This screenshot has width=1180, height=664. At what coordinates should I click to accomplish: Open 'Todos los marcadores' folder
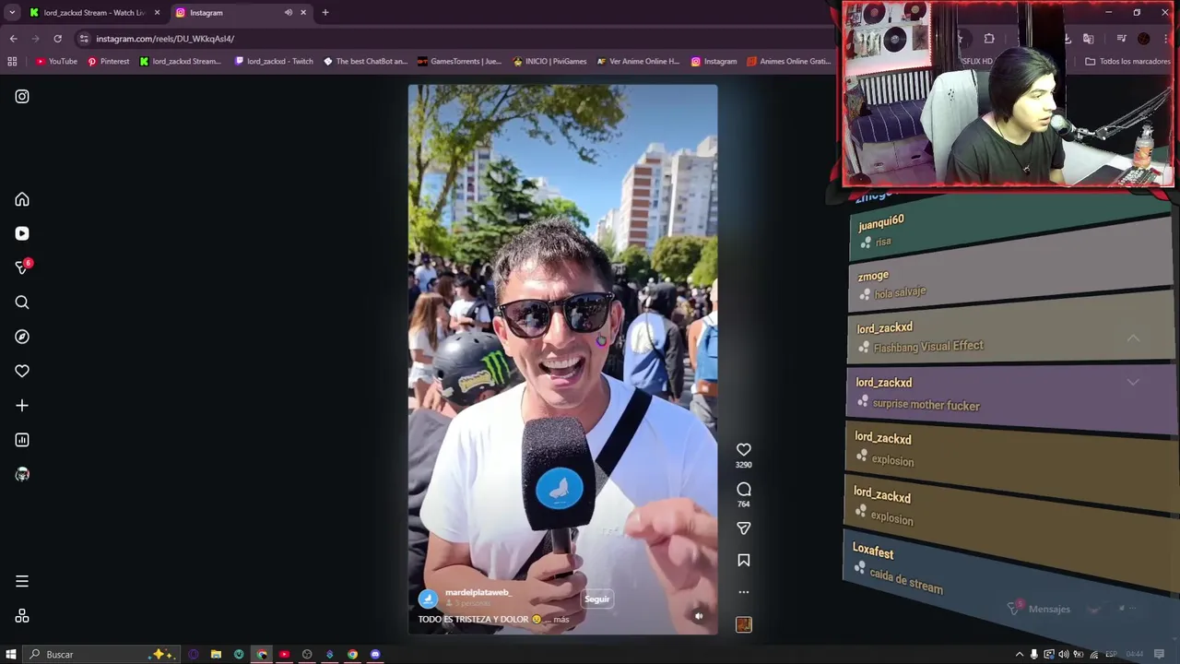[1128, 62]
